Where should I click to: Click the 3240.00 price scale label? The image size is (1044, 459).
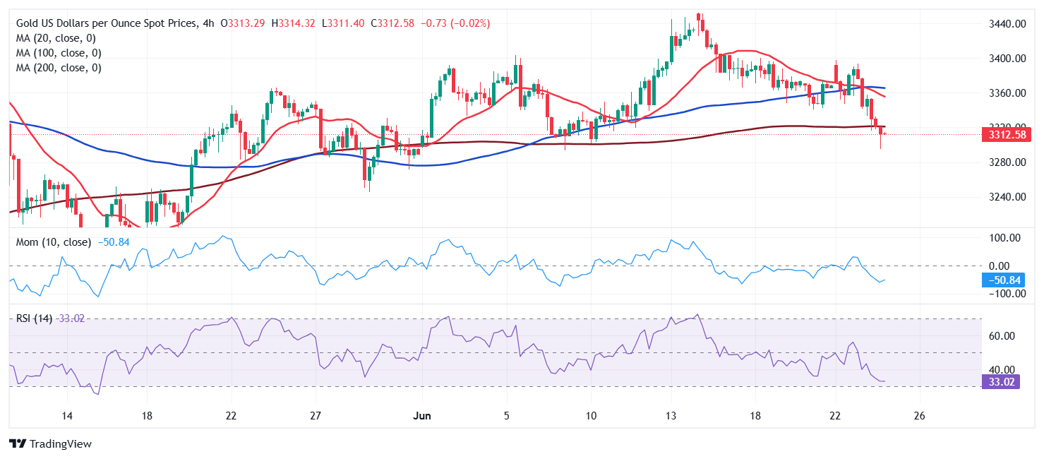(1007, 197)
